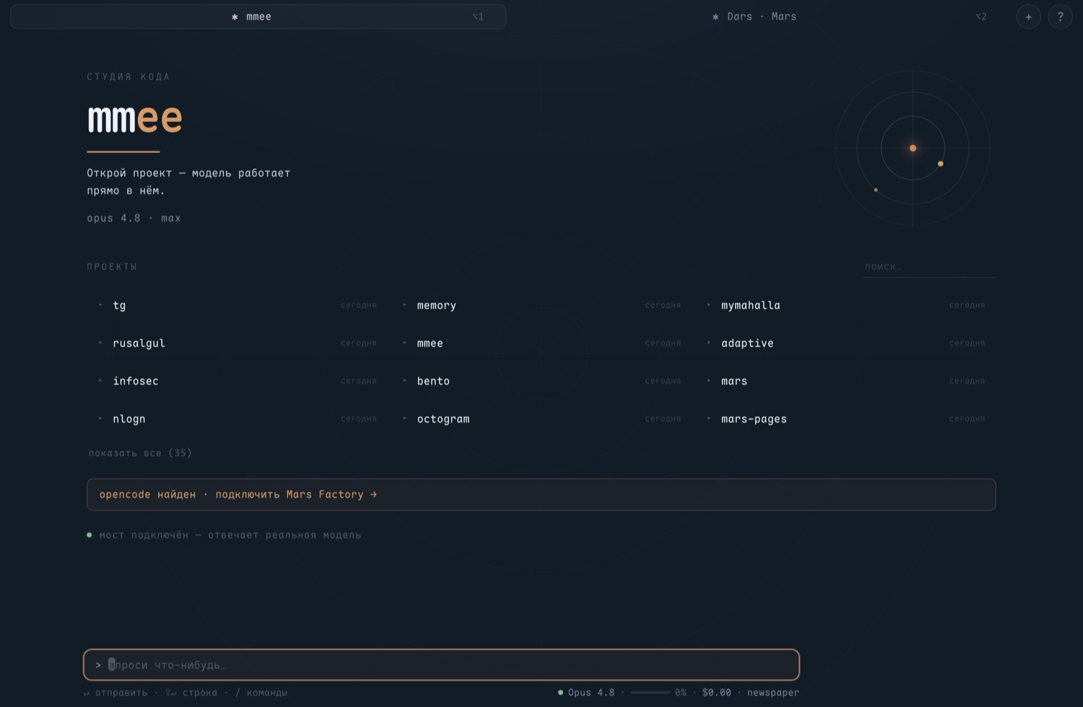The image size is (1083, 707).
Task: Click the orbit radar graphic
Action: click(x=913, y=148)
